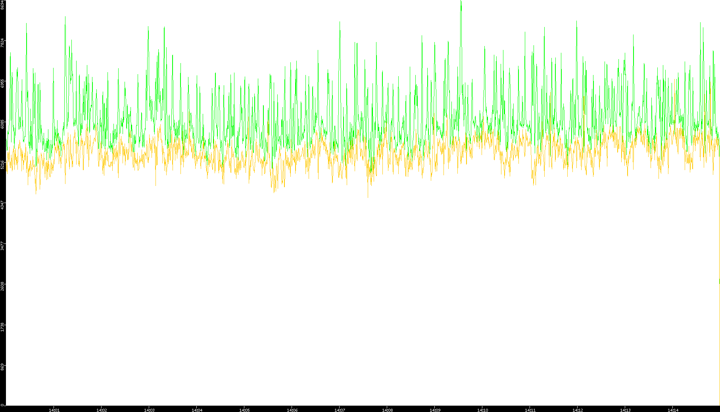Select the 14:02 time label
The width and height of the screenshot is (720, 412).
tap(102, 410)
